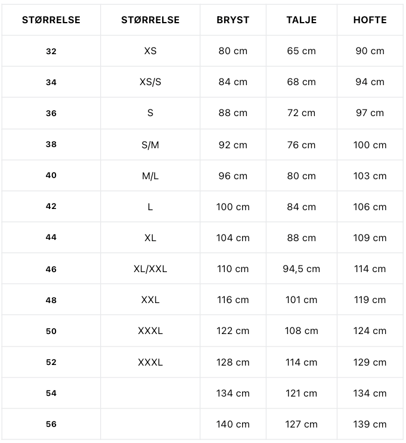
Task: Click the HOFTE column header
Action: (x=370, y=20)
